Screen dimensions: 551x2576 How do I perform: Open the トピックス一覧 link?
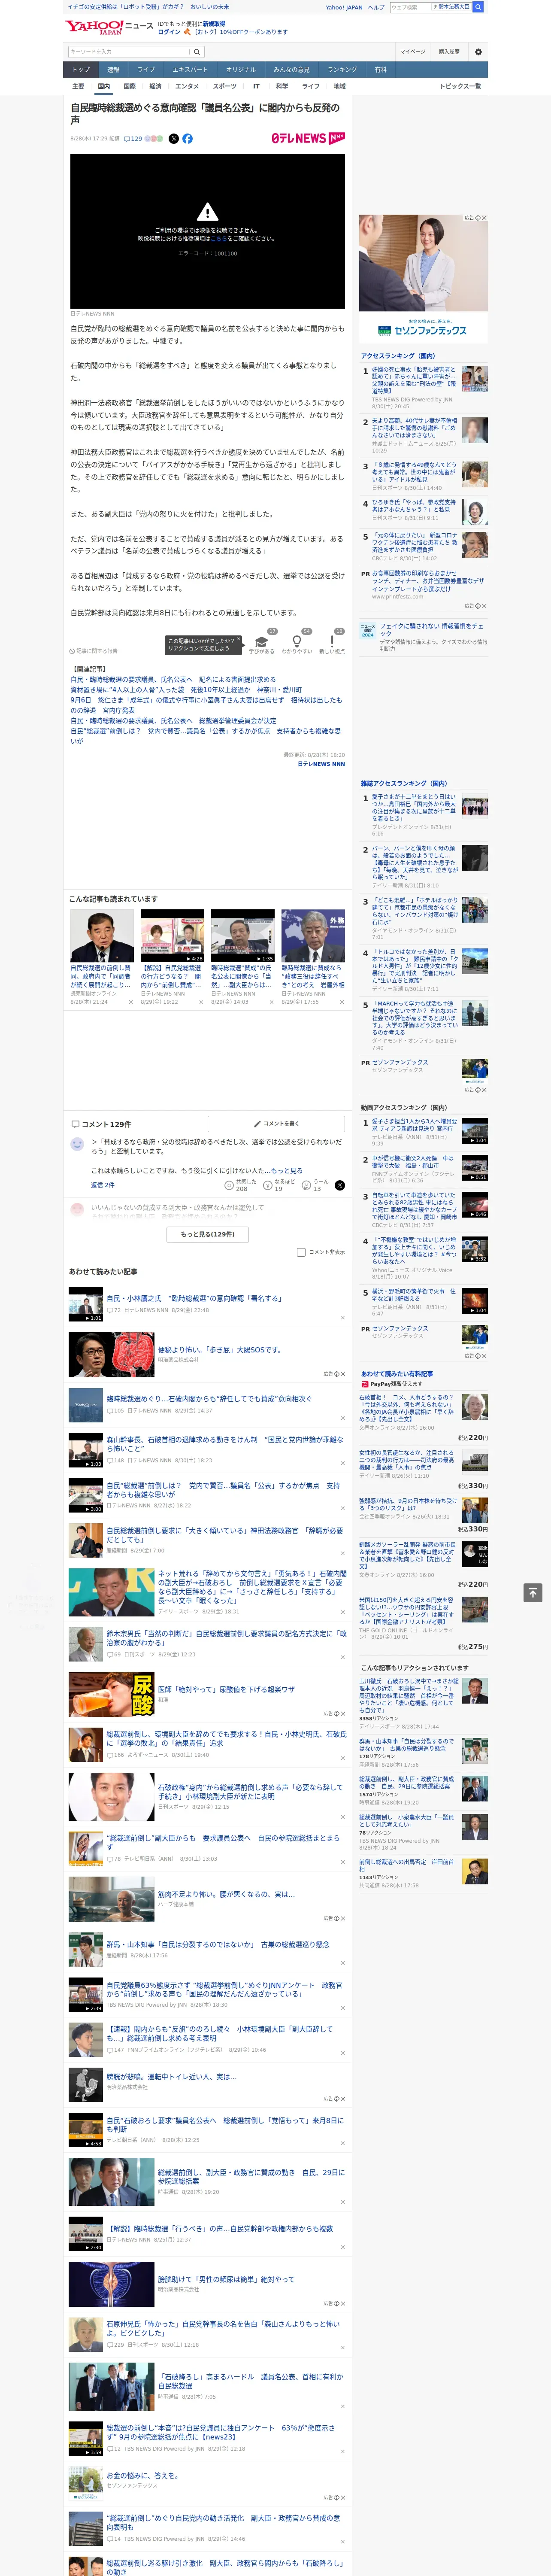click(460, 86)
